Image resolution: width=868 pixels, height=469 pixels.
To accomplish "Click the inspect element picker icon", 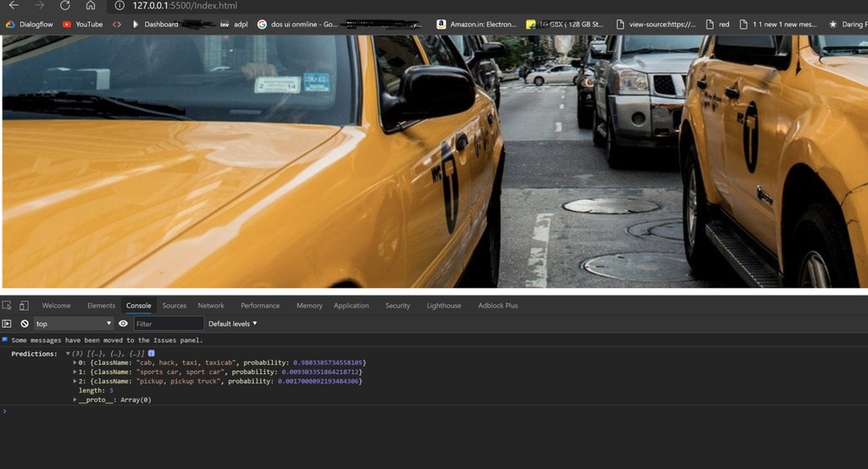I will pos(7,306).
